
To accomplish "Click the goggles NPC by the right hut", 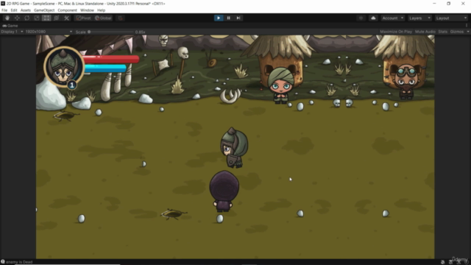I will click(x=406, y=82).
